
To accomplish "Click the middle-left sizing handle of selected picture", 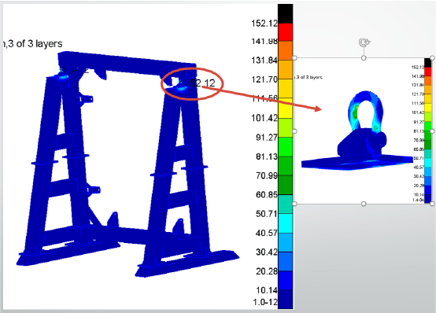I will click(x=295, y=131).
